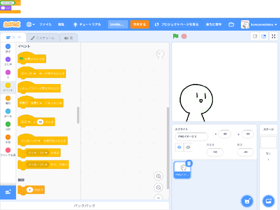The image size is (280, 210).
Task: Open the choose a backdrop button
Action: click(268, 201)
